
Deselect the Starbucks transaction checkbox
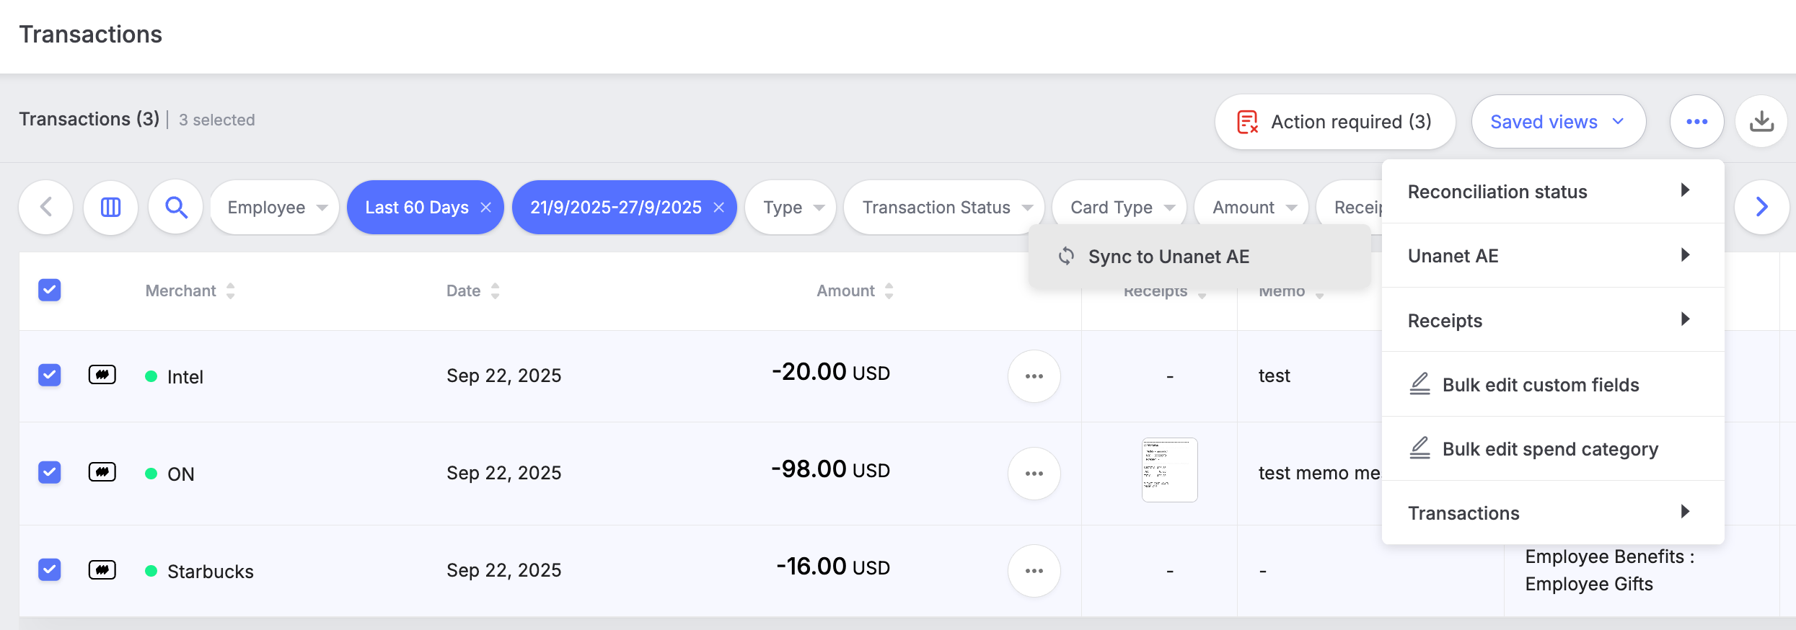pyautogui.click(x=50, y=569)
